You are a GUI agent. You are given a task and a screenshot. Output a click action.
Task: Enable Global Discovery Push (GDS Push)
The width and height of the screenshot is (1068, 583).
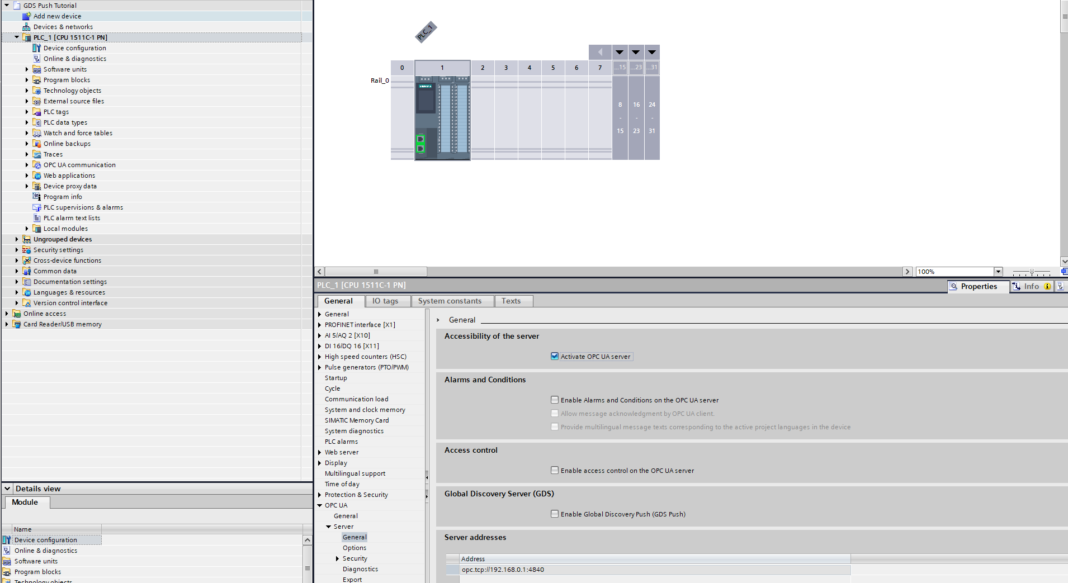555,514
